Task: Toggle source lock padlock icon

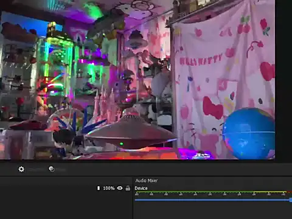Action: 128,188
